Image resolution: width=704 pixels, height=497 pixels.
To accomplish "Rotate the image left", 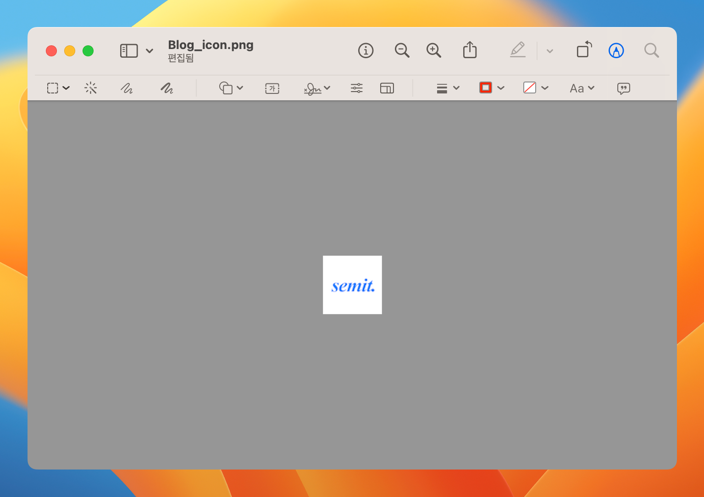I will (x=584, y=49).
